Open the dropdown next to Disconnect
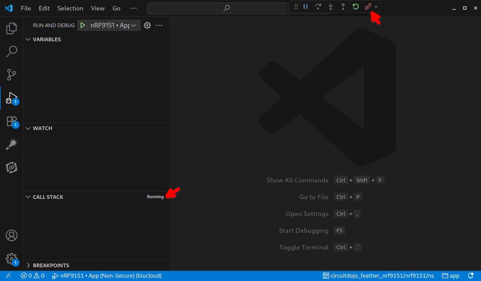The width and height of the screenshot is (481, 281). [x=376, y=7]
